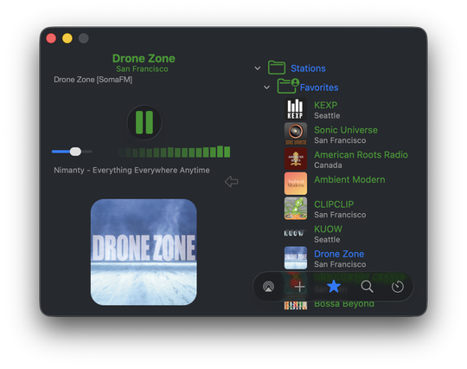Open the history clock icon
The width and height of the screenshot is (467, 369).
pos(398,287)
